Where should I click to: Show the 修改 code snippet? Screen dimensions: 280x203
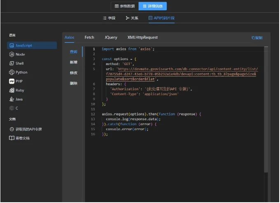73,73
